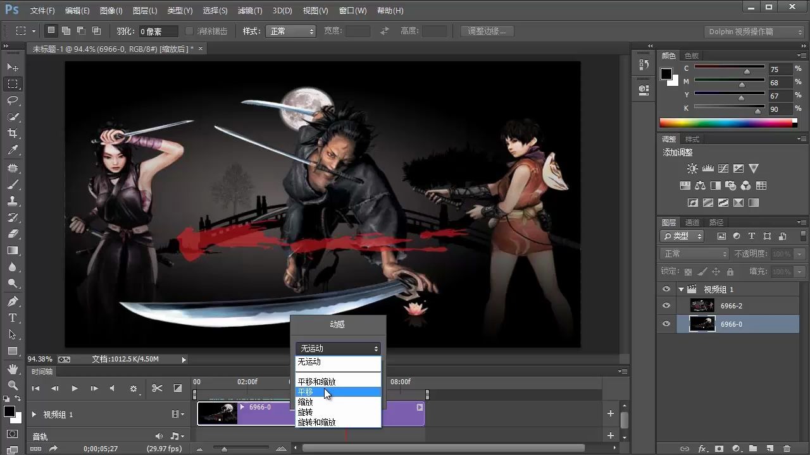The height and width of the screenshot is (455, 810).
Task: Collapse the 视频组 1 layer group
Action: coord(682,289)
